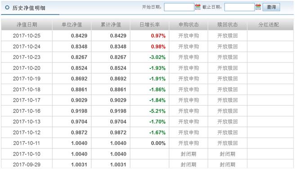Viewport: 295px width, 170px height.
Task: Select the date 2017-10-11
Action: click(27, 143)
